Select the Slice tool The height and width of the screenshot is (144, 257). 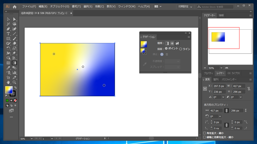tap(14, 77)
